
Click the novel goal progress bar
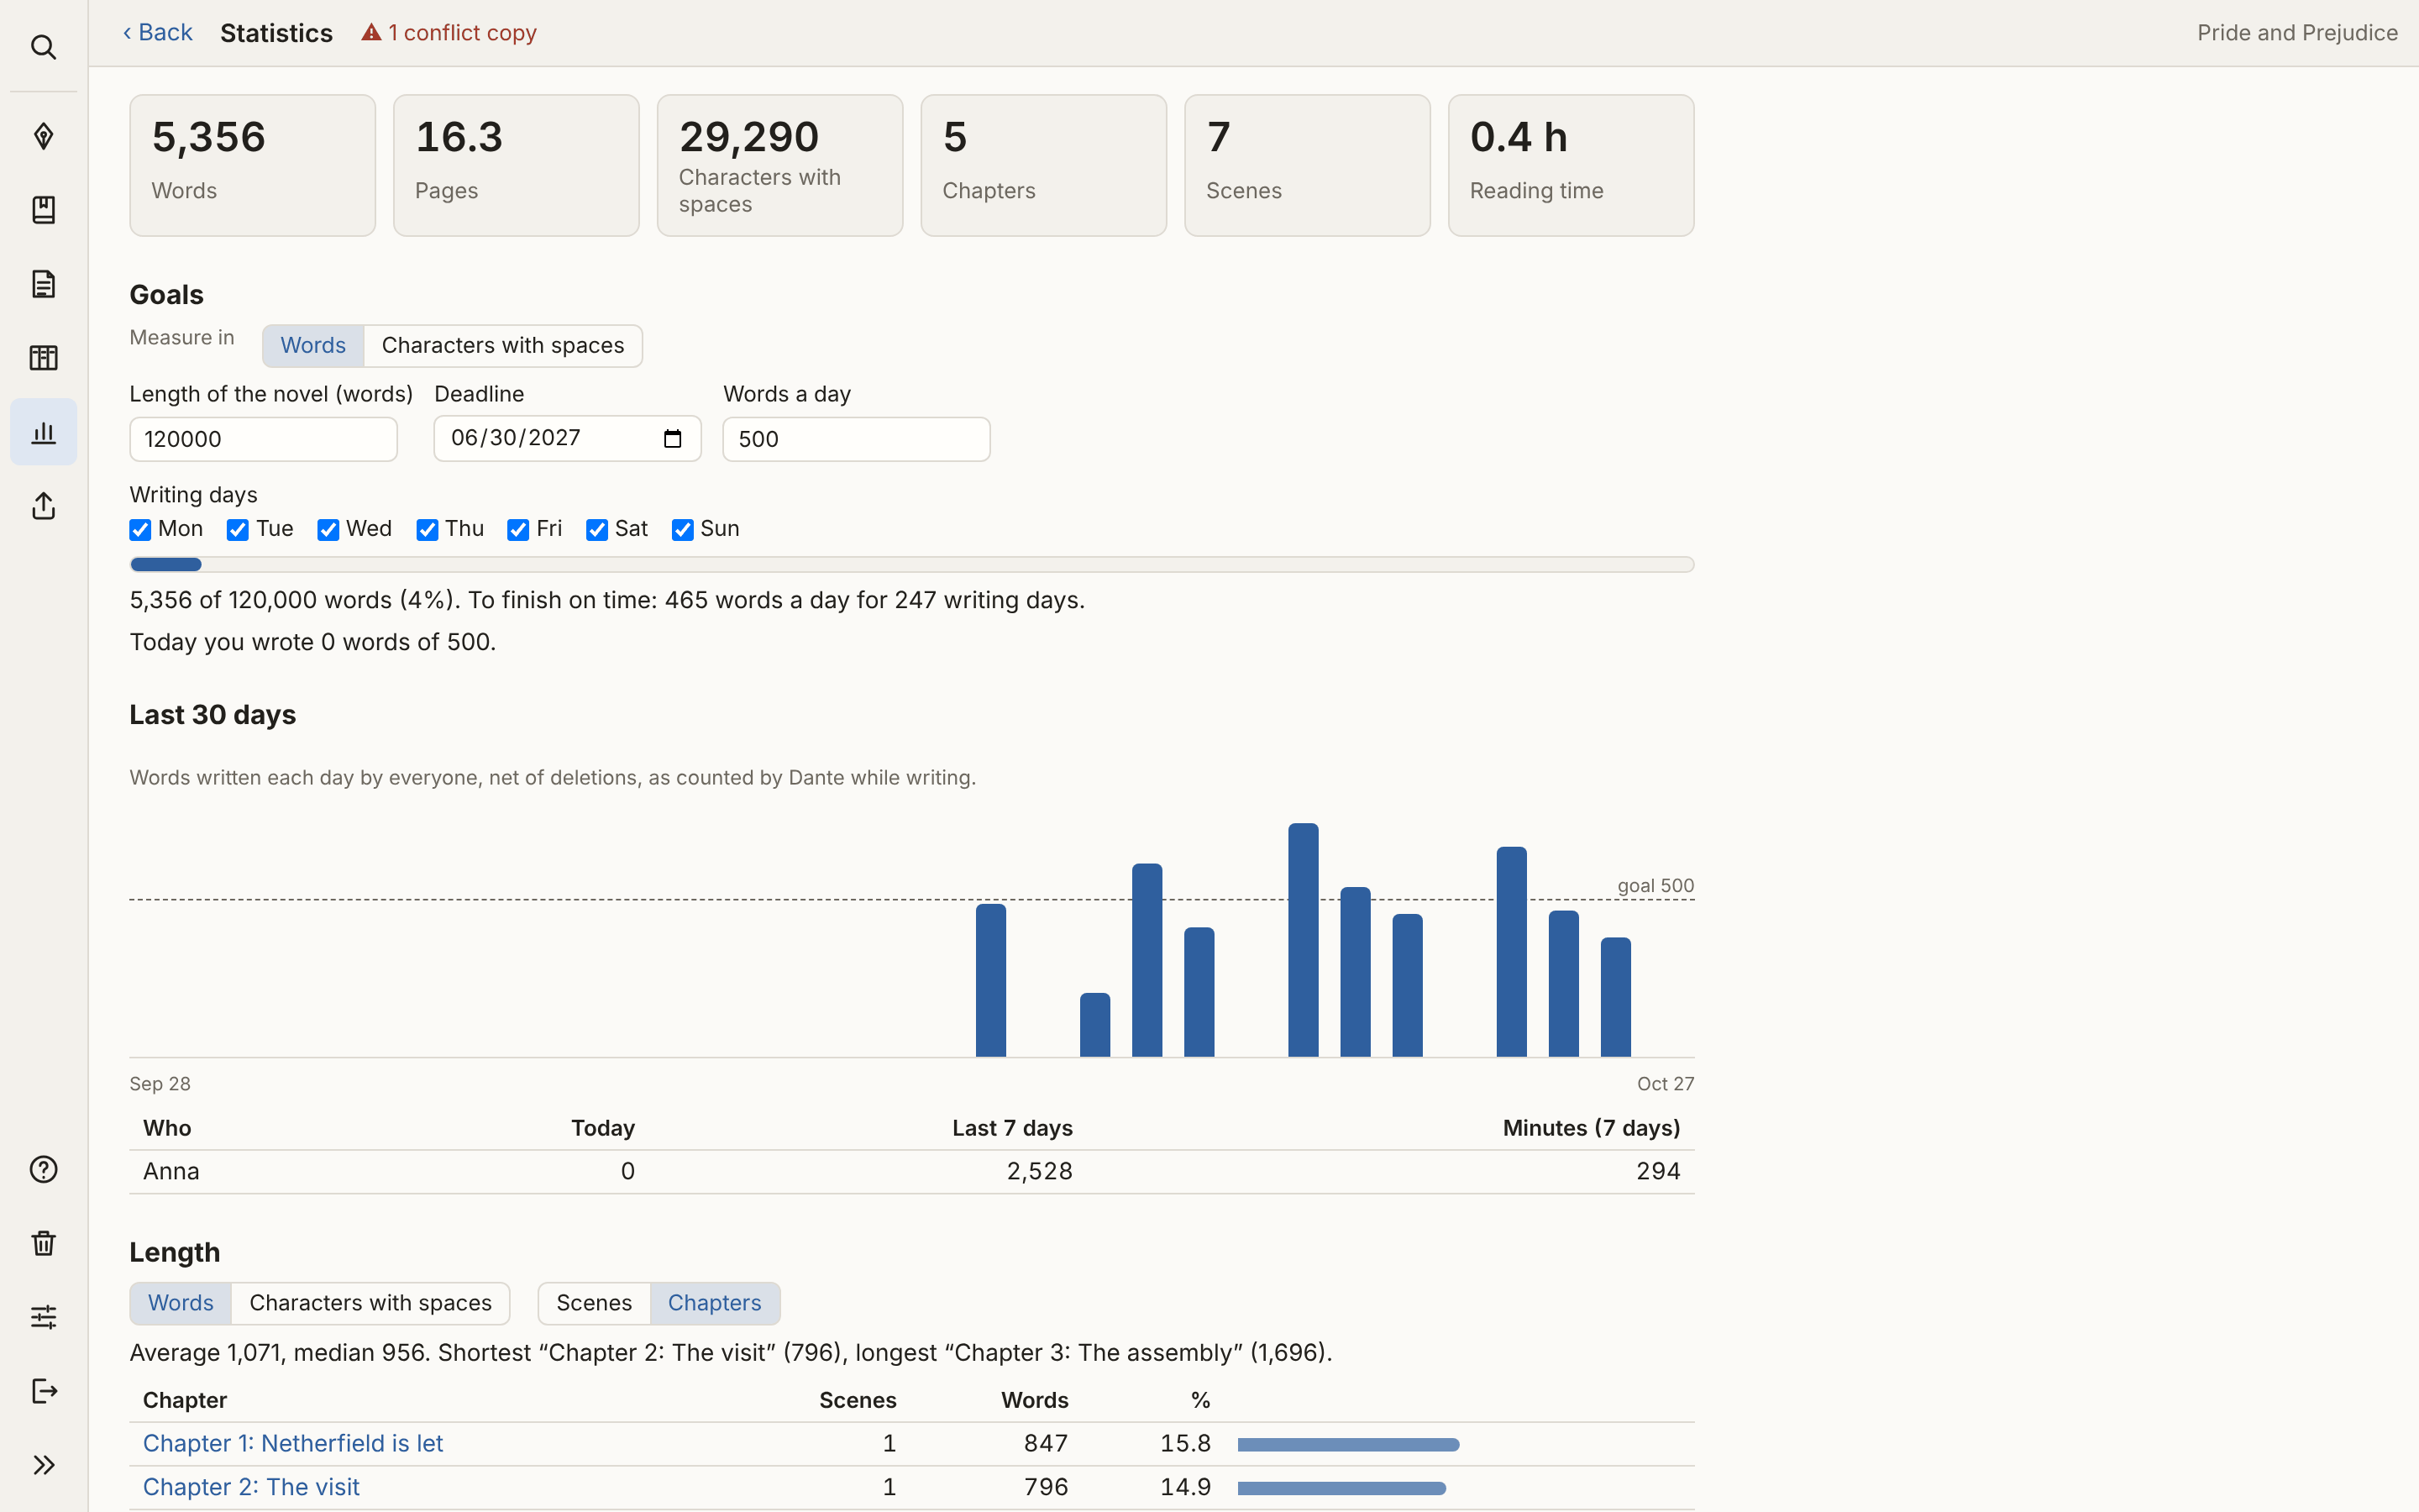point(911,565)
